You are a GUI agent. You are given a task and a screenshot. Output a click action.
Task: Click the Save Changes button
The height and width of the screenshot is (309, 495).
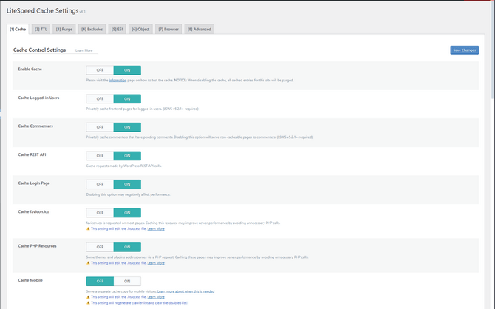point(464,50)
